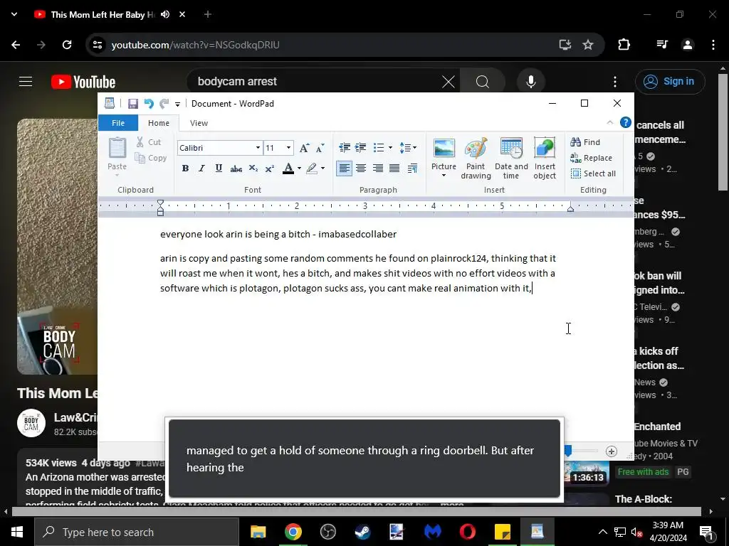
Task: Justify the paragraph text
Action: (394, 168)
